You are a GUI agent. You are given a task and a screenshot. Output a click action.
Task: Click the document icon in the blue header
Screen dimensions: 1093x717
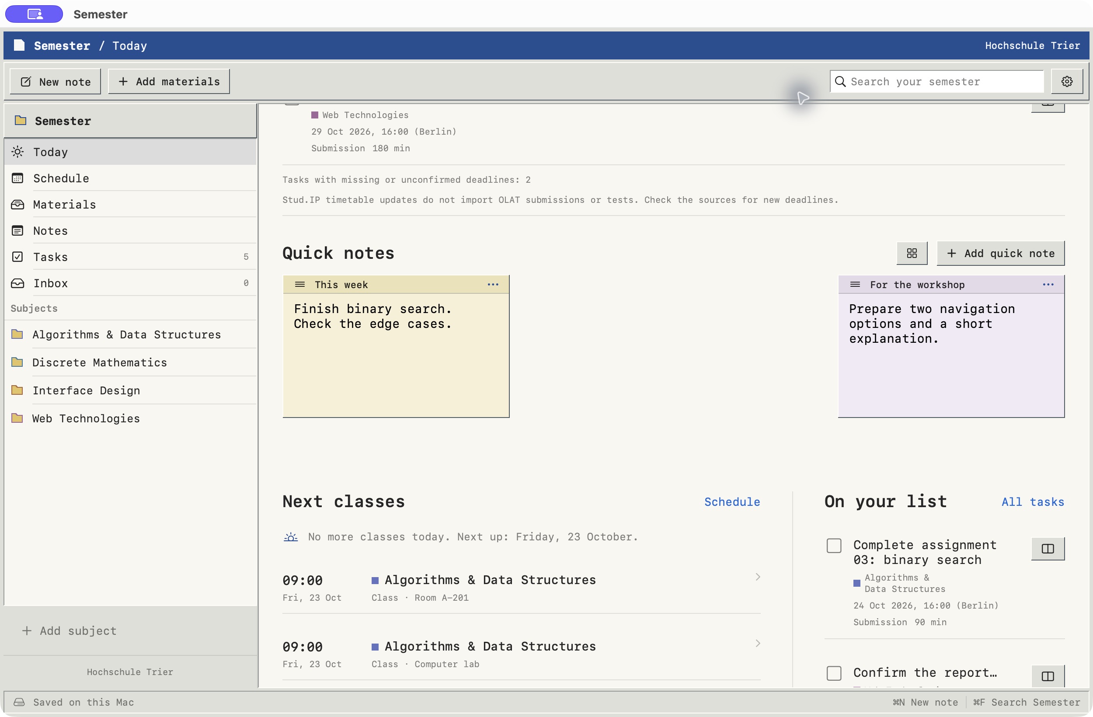(x=19, y=45)
